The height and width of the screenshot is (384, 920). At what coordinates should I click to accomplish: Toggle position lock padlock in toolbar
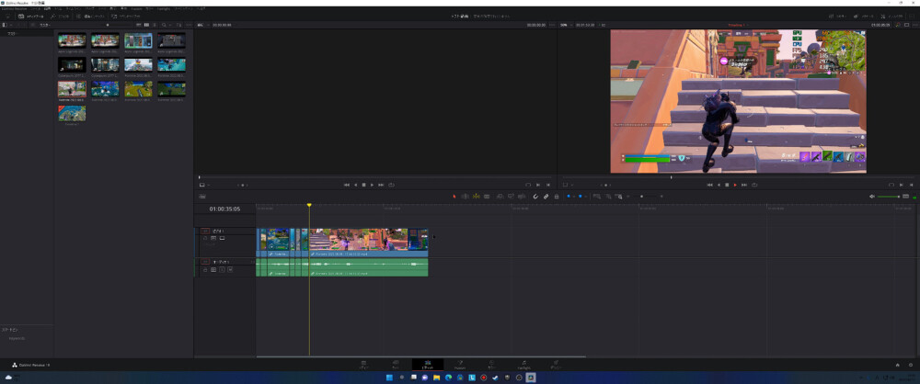(x=557, y=197)
